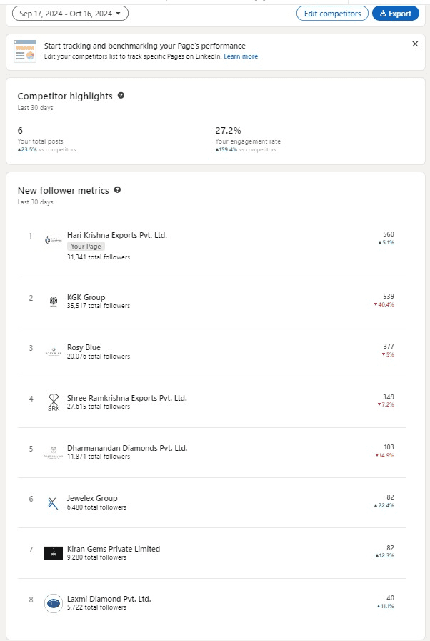Screen dimensions: 430x641
Task: Click the Jewelex Group logo icon
Action: (x=54, y=502)
